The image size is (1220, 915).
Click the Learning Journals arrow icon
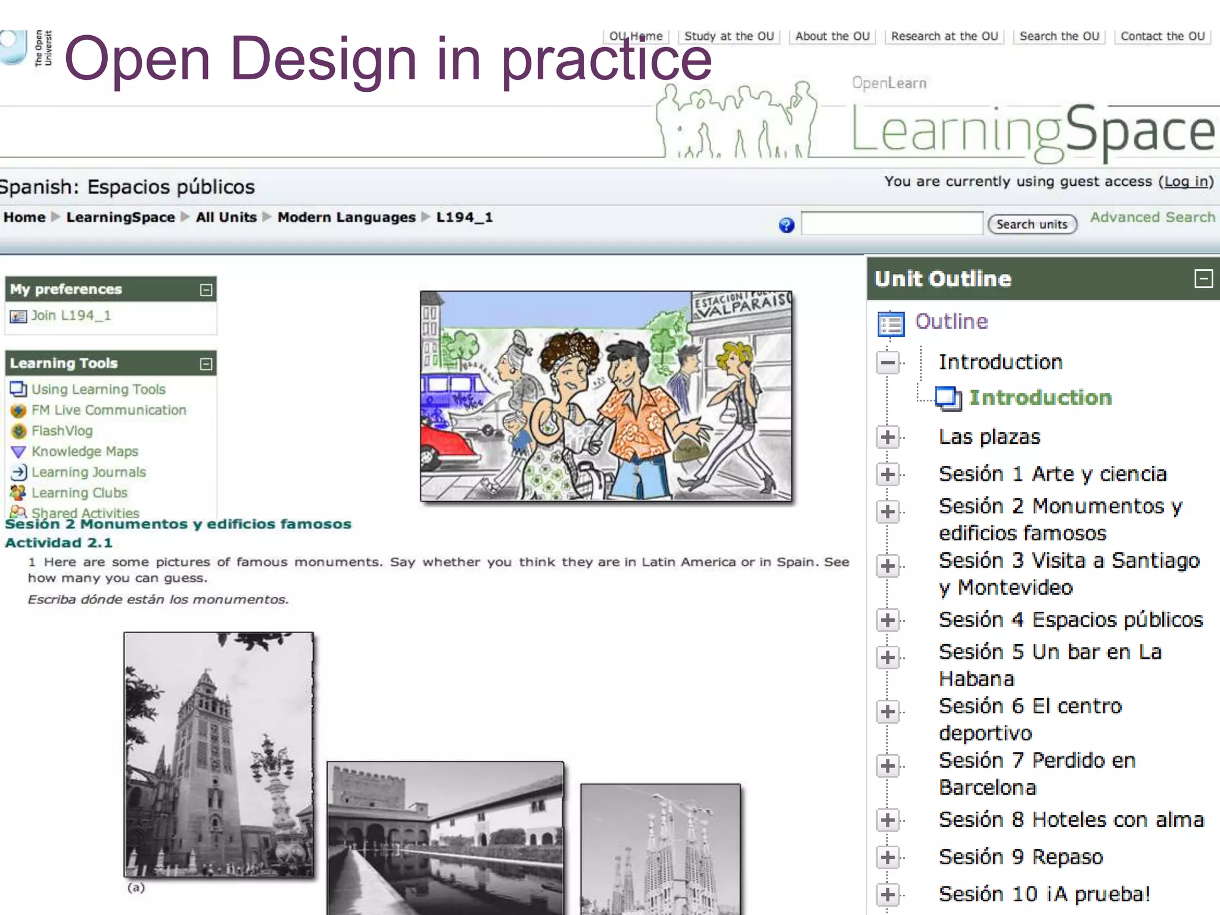click(x=18, y=472)
